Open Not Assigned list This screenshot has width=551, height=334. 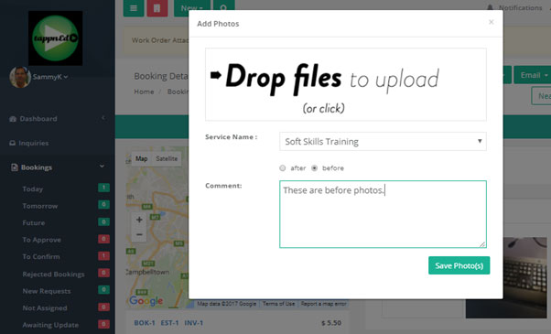coord(45,307)
